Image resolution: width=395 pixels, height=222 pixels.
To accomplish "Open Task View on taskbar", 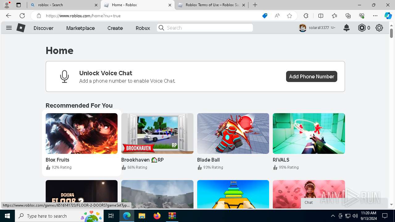I will pyautogui.click(x=111, y=216).
